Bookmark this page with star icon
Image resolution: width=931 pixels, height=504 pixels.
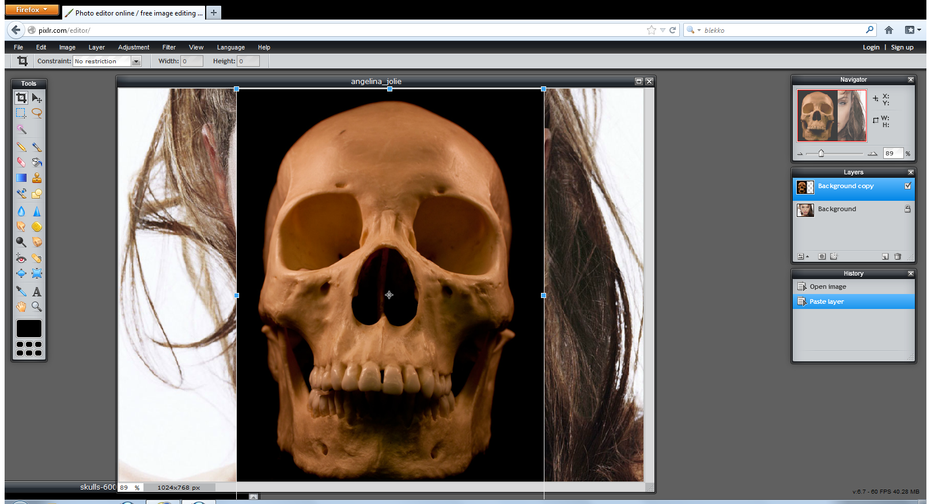click(x=652, y=30)
